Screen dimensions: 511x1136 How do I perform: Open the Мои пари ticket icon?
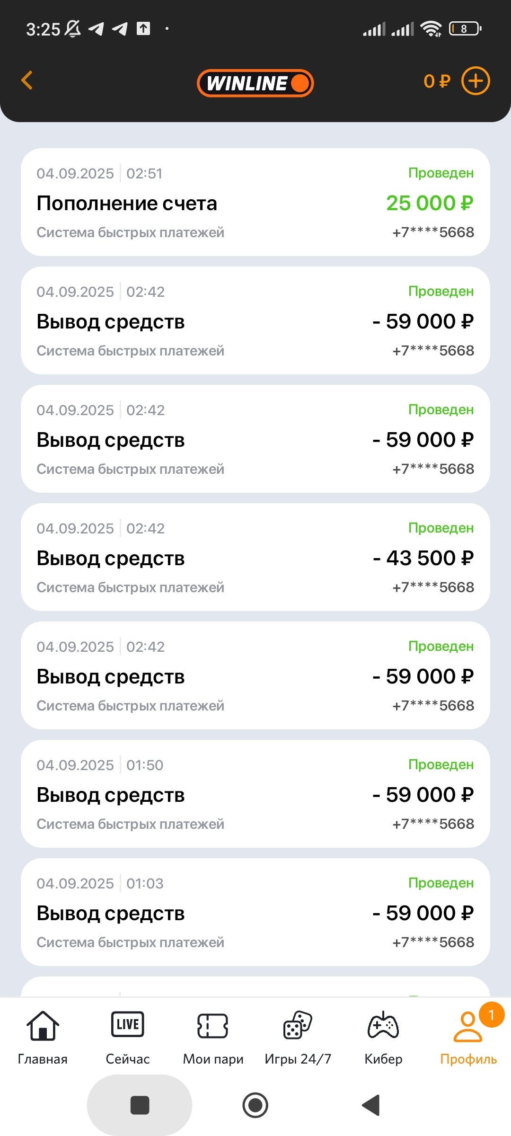pos(213,1026)
